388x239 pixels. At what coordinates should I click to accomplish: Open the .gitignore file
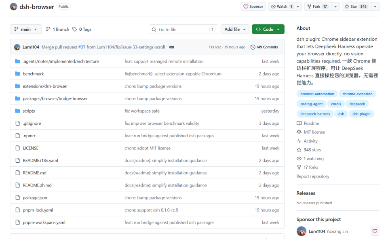click(32, 123)
